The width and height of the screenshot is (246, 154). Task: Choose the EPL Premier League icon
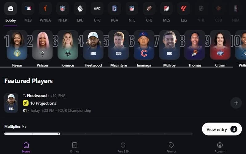[80, 9]
